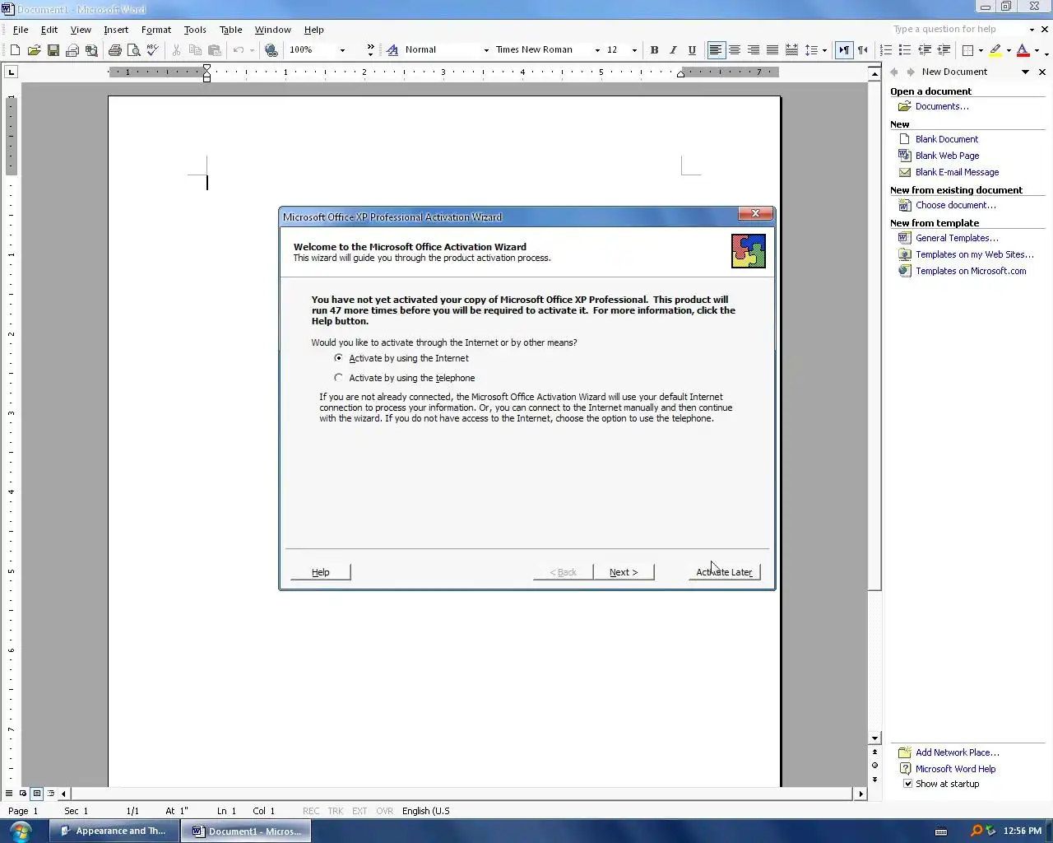Switch to Appearance and Themes taskbar window
The height and width of the screenshot is (843, 1053).
[x=114, y=831]
